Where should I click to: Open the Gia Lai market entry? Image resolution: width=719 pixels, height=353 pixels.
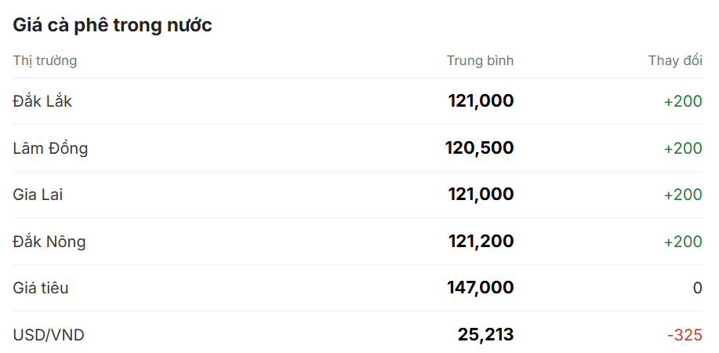click(x=38, y=195)
